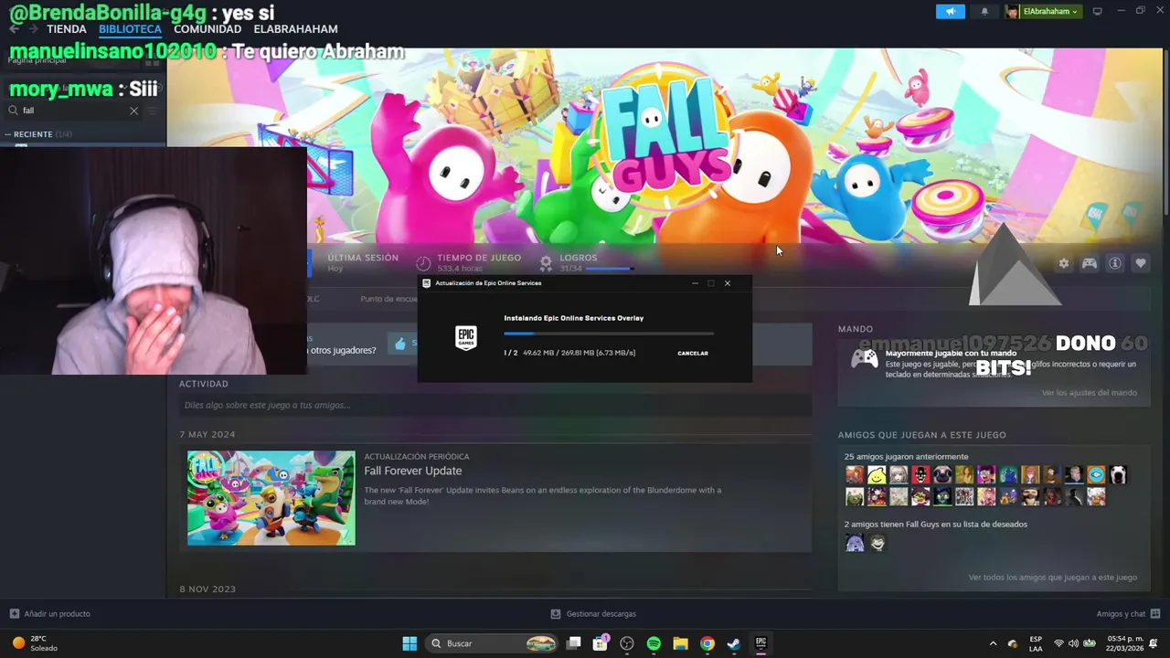
Task: Show hidden system tray icons
Action: click(993, 643)
